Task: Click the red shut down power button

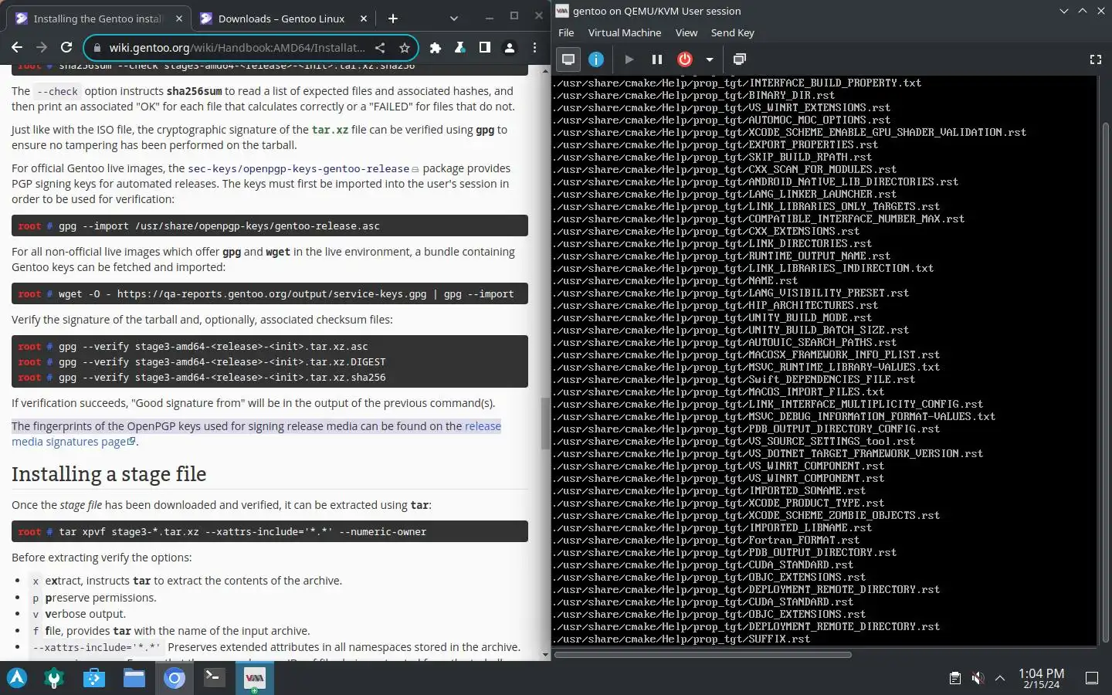Action: (x=684, y=59)
